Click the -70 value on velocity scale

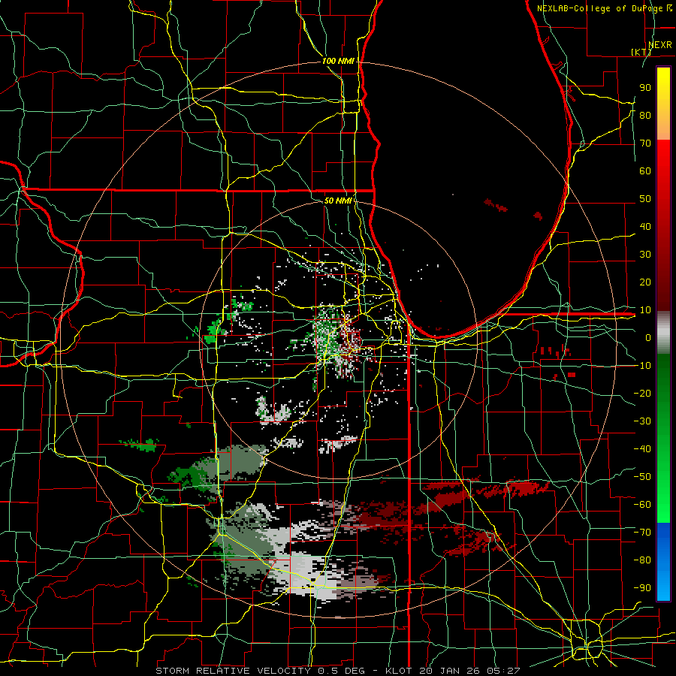tap(642, 533)
